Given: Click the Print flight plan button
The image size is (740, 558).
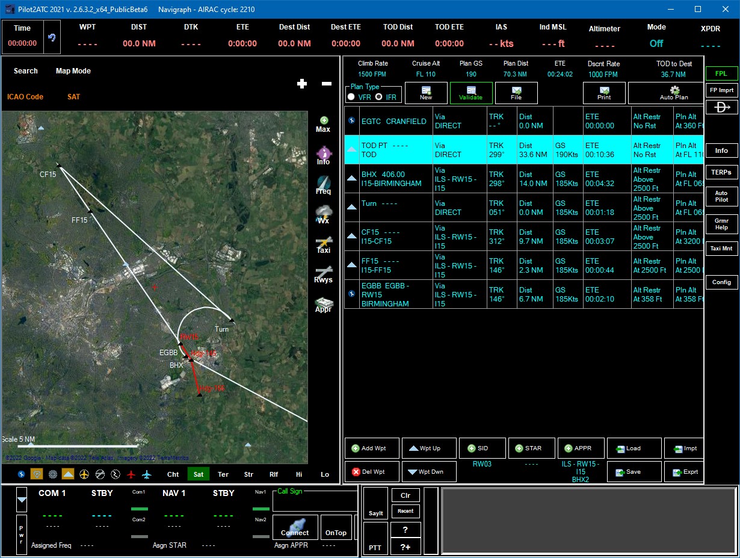Looking at the screenshot, I should [605, 93].
